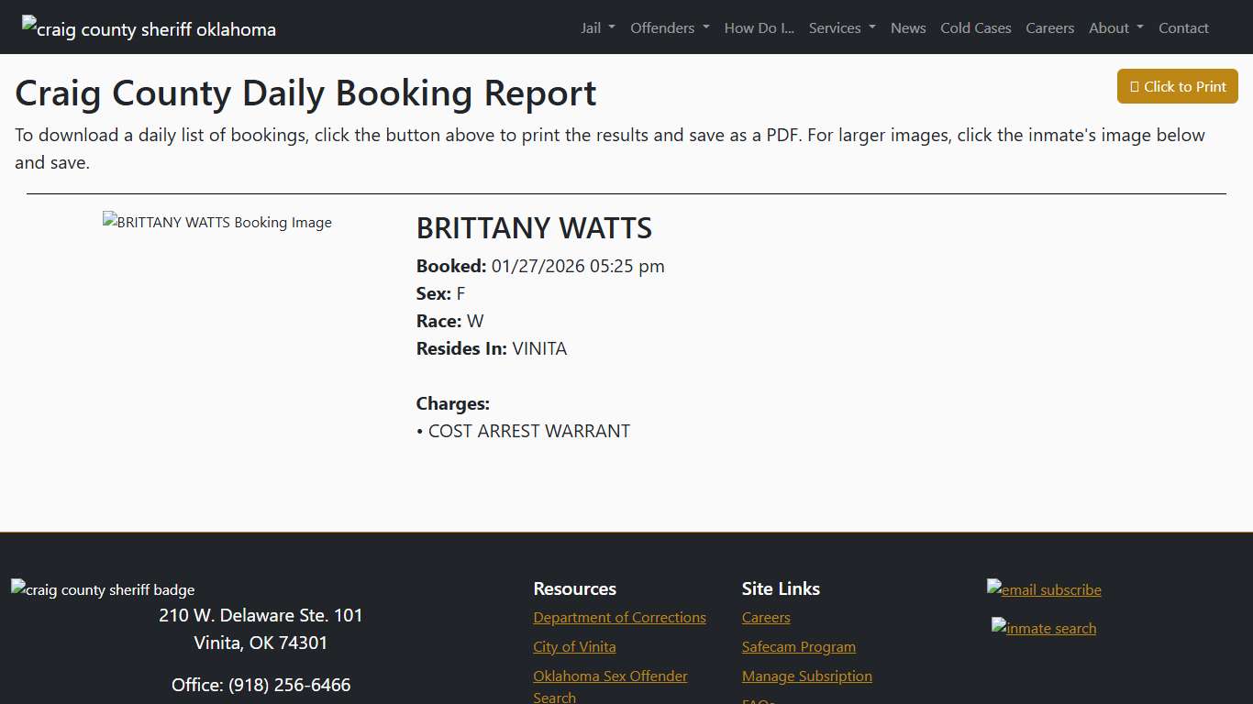Click the Craig County sheriff logo in navbar

(148, 28)
